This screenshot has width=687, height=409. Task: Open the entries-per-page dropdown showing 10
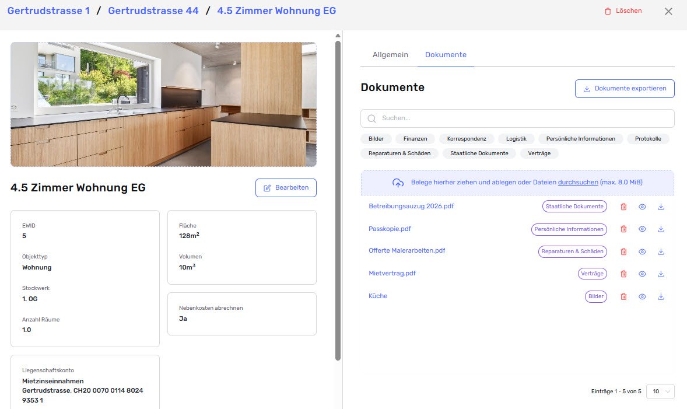(x=660, y=391)
